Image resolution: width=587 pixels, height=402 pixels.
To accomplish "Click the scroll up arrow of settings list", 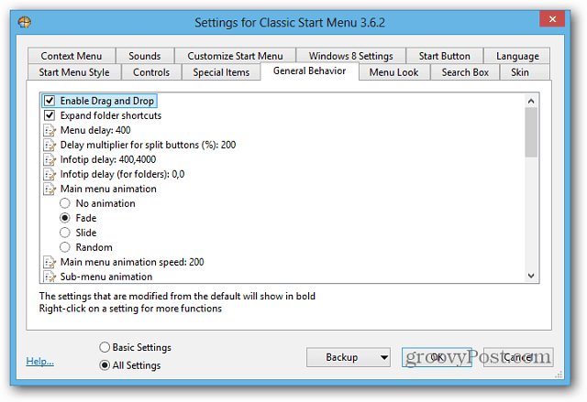I will tap(531, 101).
